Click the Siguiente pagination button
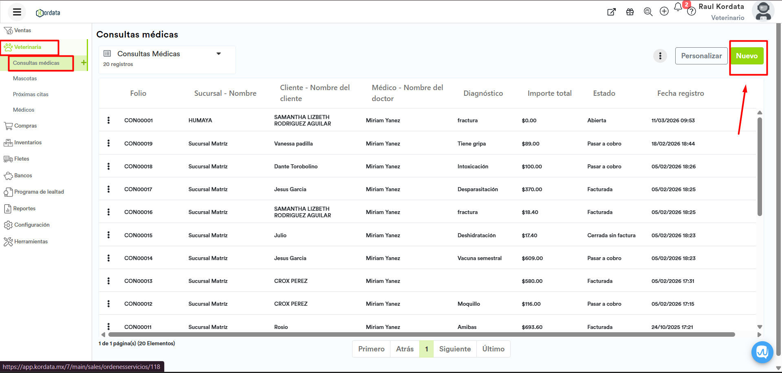 click(x=455, y=349)
